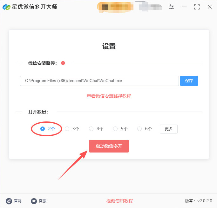Expand more quantity options with 更多
217x208 pixels.
[x=169, y=129]
